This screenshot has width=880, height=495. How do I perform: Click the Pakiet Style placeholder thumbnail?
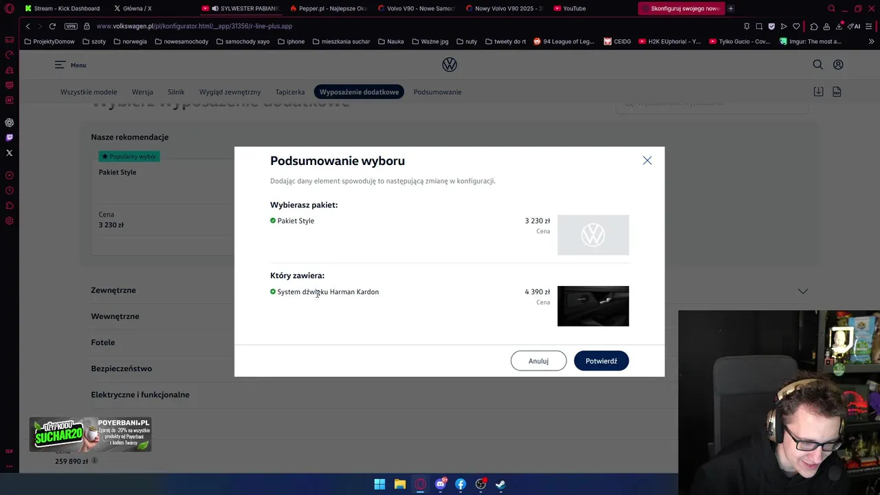(x=593, y=235)
